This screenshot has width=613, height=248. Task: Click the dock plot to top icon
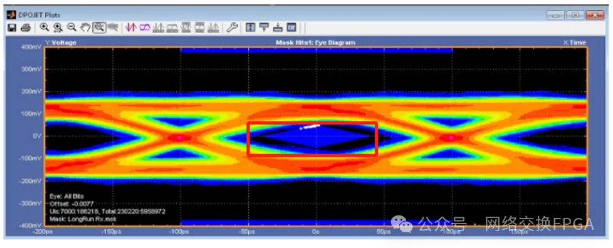[265, 28]
